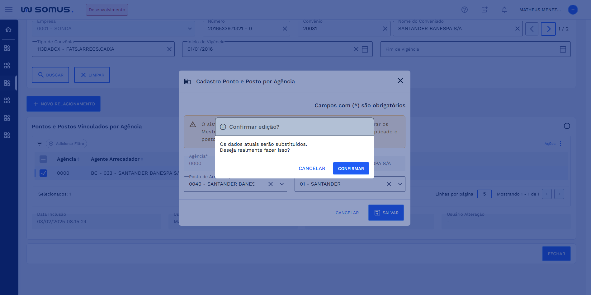Click the info icon in Pontos e Postos panel
The image size is (591, 295).
[567, 126]
